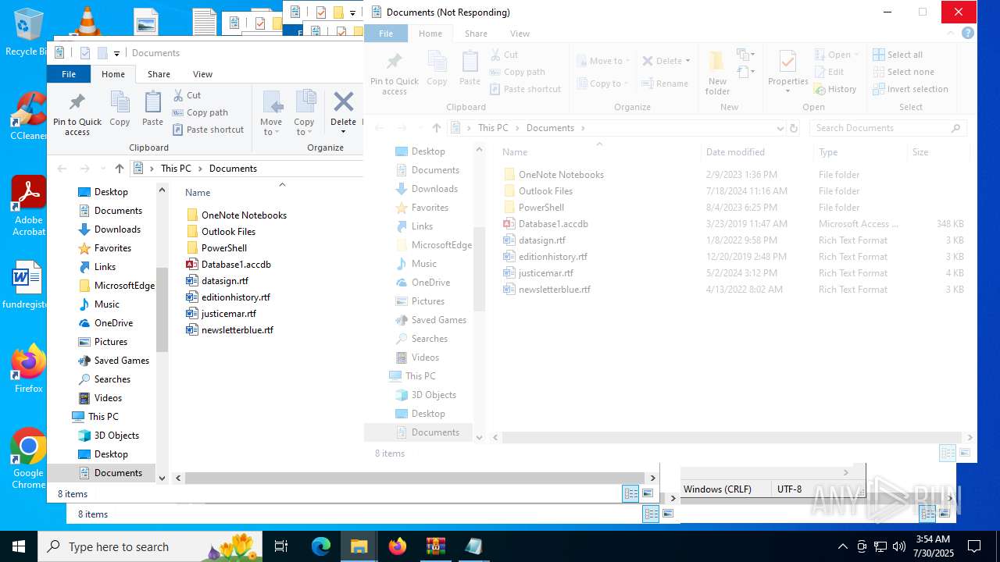The image size is (1000, 562).
Task: Click Paste icon in left Documents window ribbon
Action: click(x=152, y=109)
